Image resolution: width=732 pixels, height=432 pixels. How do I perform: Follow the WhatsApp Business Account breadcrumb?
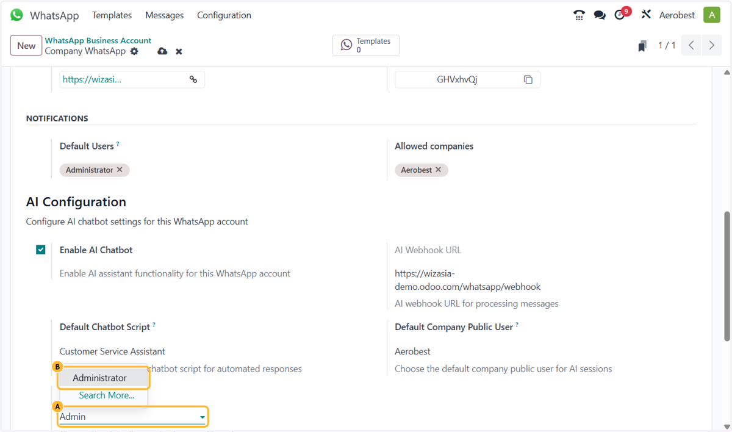(x=98, y=40)
